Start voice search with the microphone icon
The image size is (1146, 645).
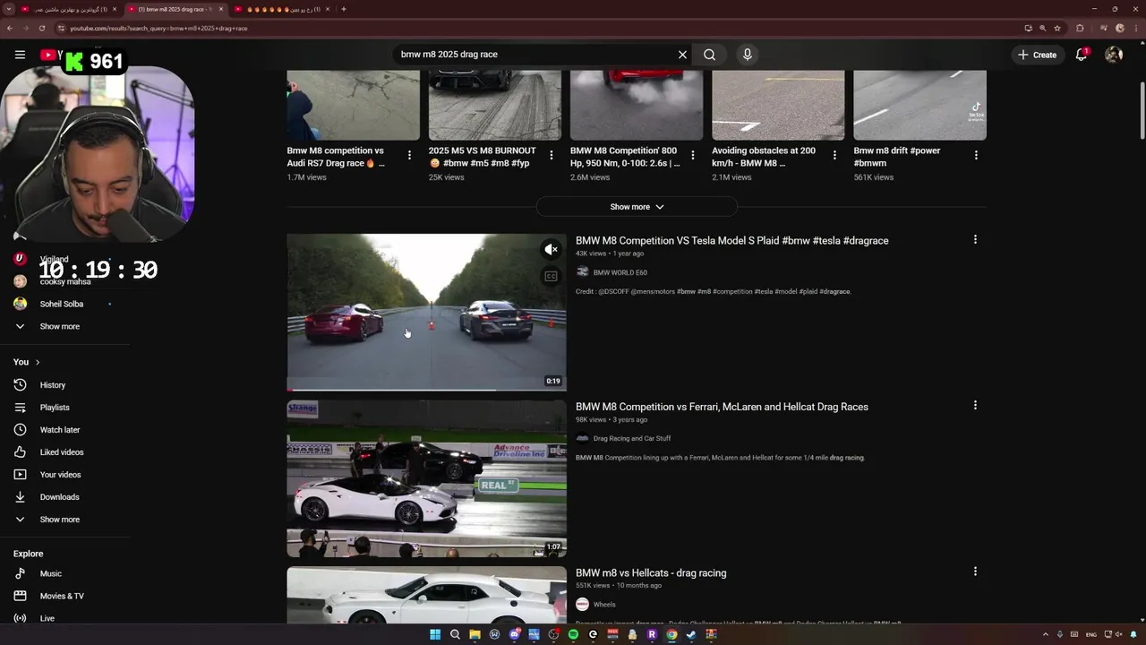tap(748, 55)
